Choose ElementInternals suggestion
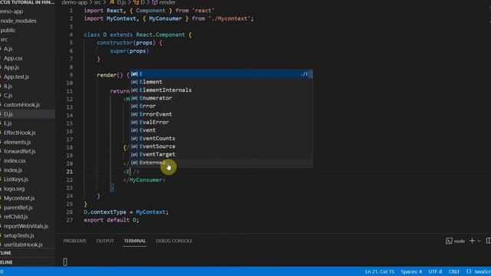 (222, 90)
